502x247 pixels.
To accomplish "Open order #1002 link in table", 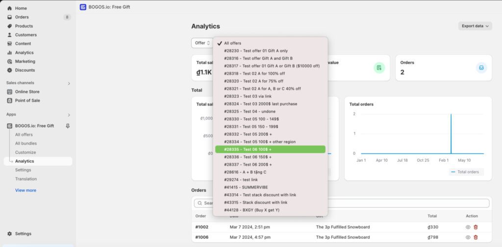I will (201, 227).
